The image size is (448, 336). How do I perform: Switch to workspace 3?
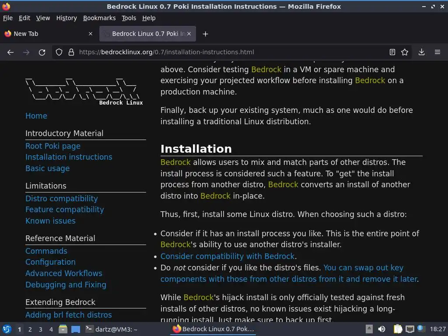coord(41,329)
